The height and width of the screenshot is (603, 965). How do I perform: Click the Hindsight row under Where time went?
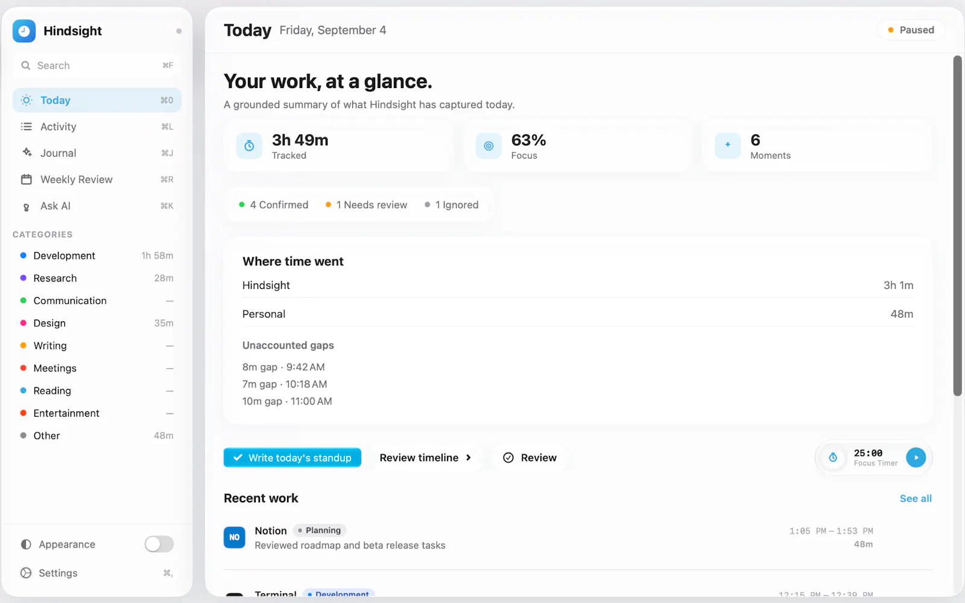[x=578, y=285]
